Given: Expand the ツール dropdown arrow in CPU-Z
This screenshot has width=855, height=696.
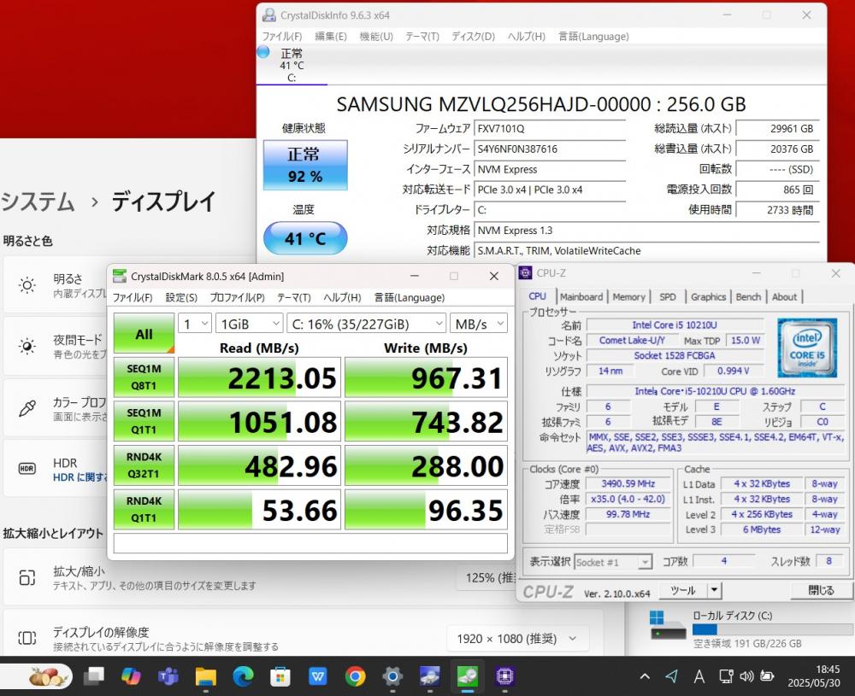Looking at the screenshot, I should (714, 590).
